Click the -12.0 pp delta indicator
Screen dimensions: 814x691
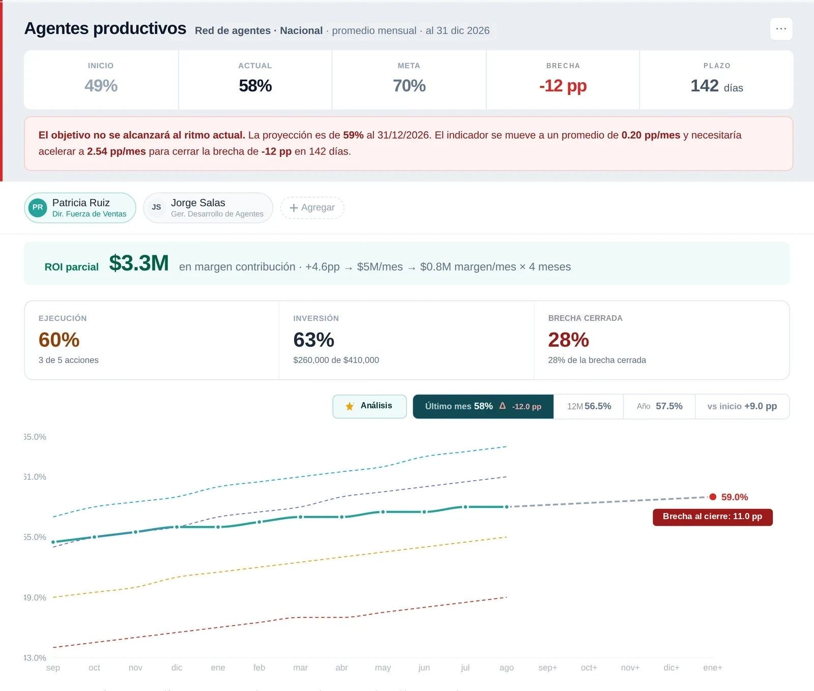[527, 407]
